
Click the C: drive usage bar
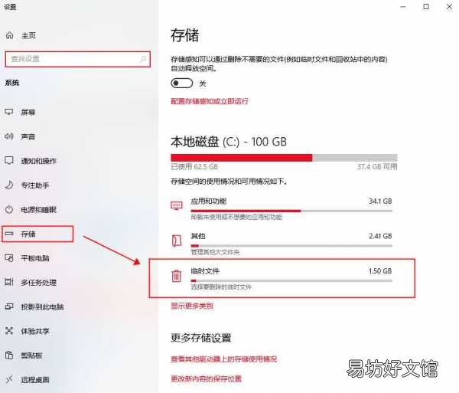(284, 158)
